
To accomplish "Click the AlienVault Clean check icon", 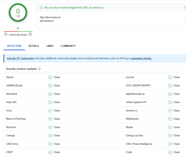I will pos(50,94).
